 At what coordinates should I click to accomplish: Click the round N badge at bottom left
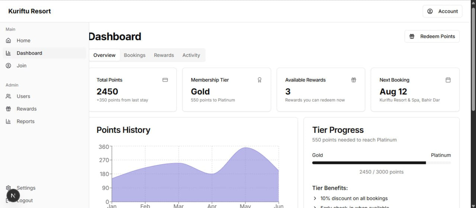point(13,195)
